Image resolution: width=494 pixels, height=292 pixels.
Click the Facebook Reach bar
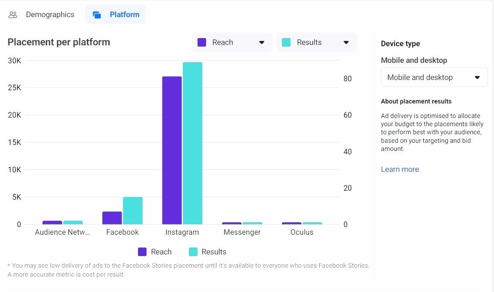tap(112, 218)
